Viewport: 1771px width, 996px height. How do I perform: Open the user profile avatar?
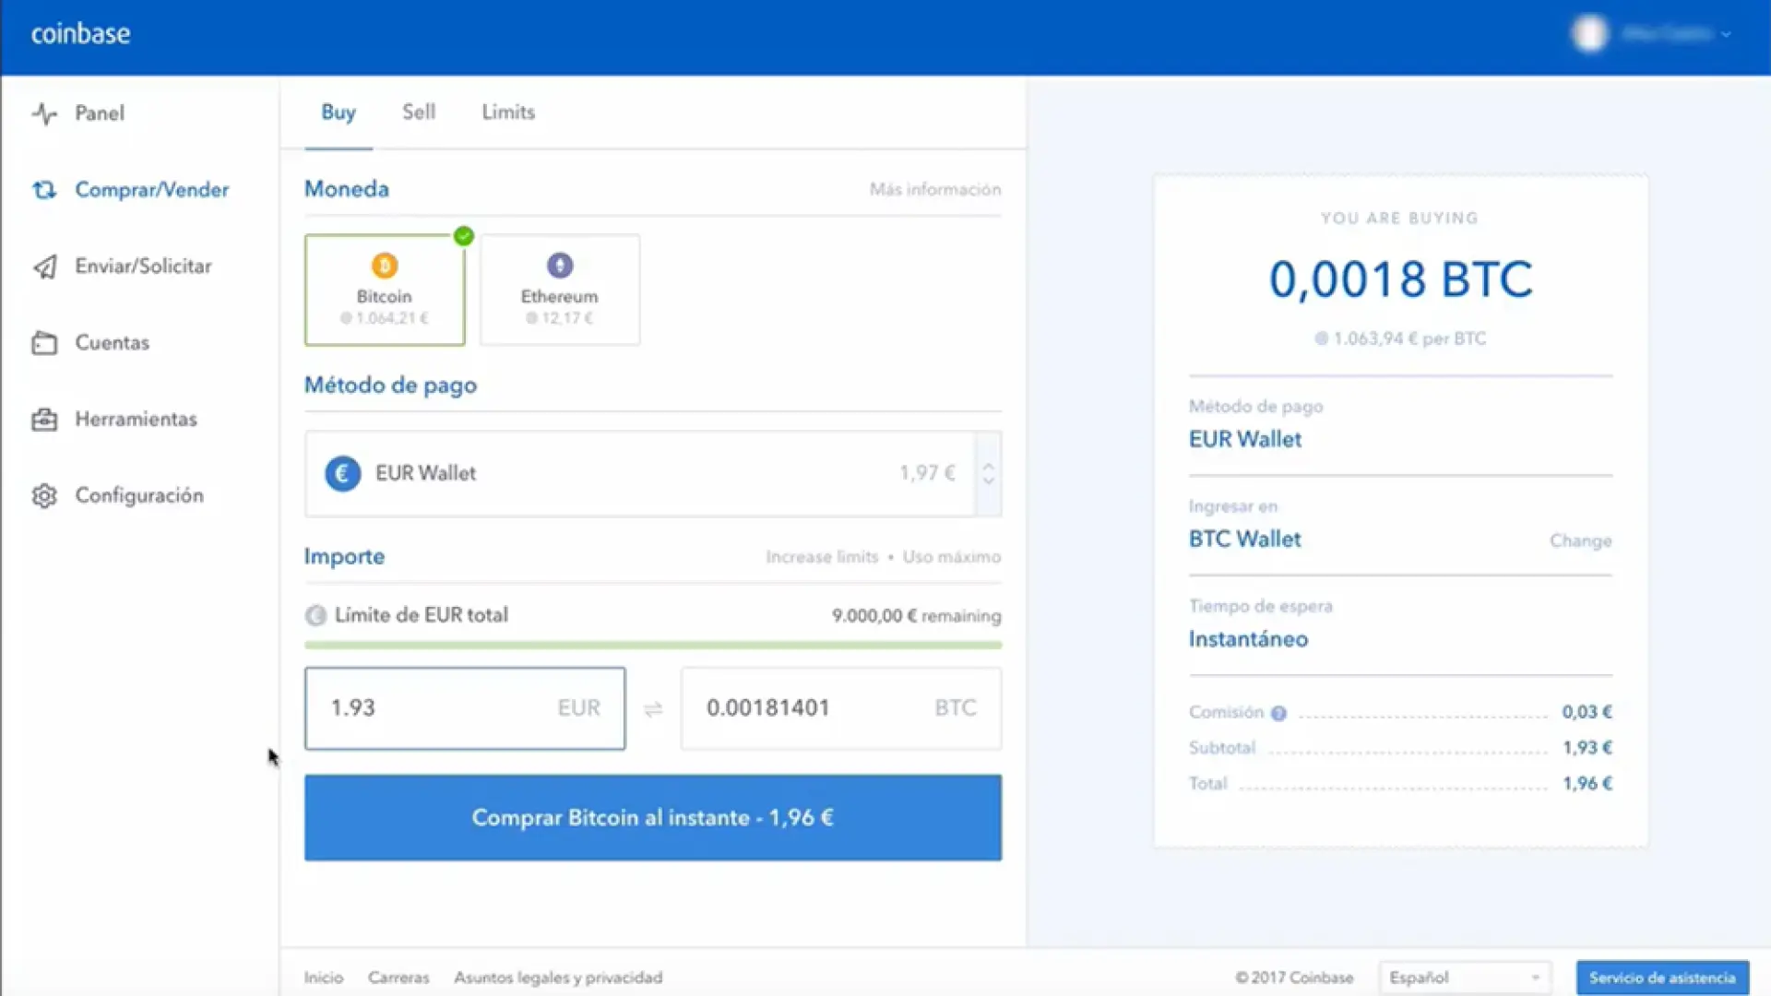[1589, 34]
